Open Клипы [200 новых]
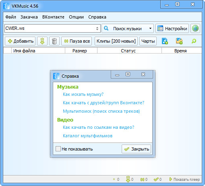 pyautogui.click(x=116, y=41)
